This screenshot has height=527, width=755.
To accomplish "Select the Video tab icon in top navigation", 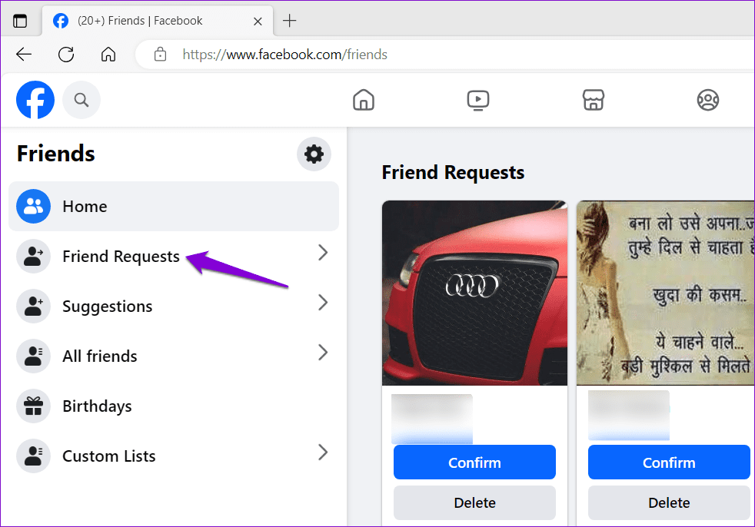I will point(478,100).
